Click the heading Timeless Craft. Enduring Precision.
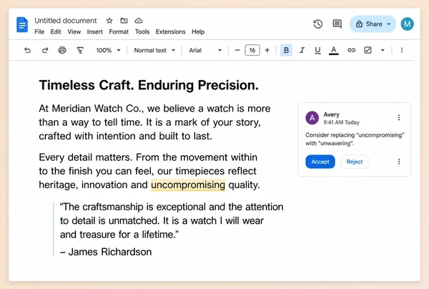 click(149, 85)
